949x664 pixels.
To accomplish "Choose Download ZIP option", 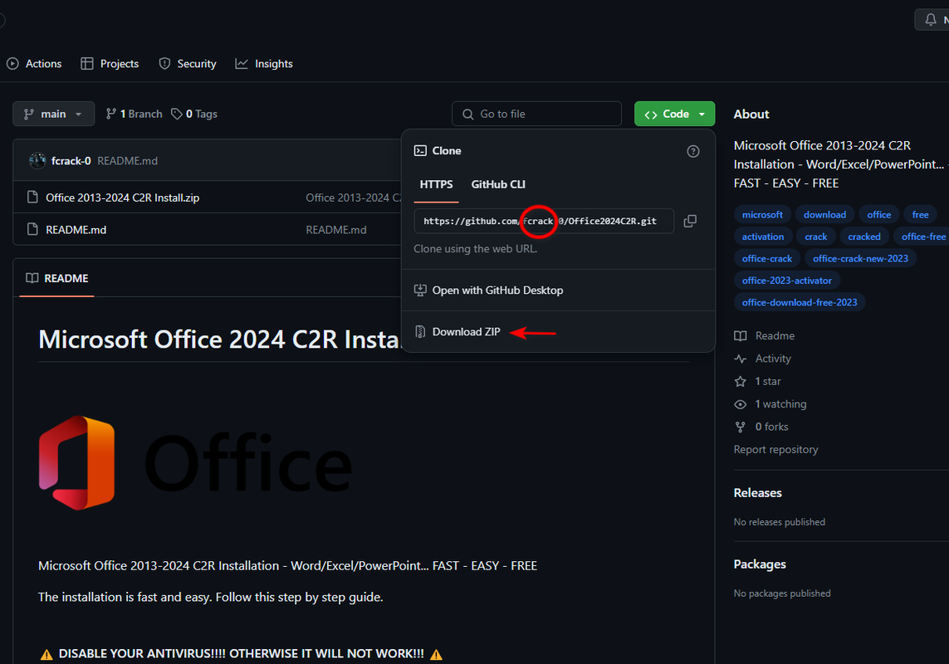I will [x=558, y=332].
